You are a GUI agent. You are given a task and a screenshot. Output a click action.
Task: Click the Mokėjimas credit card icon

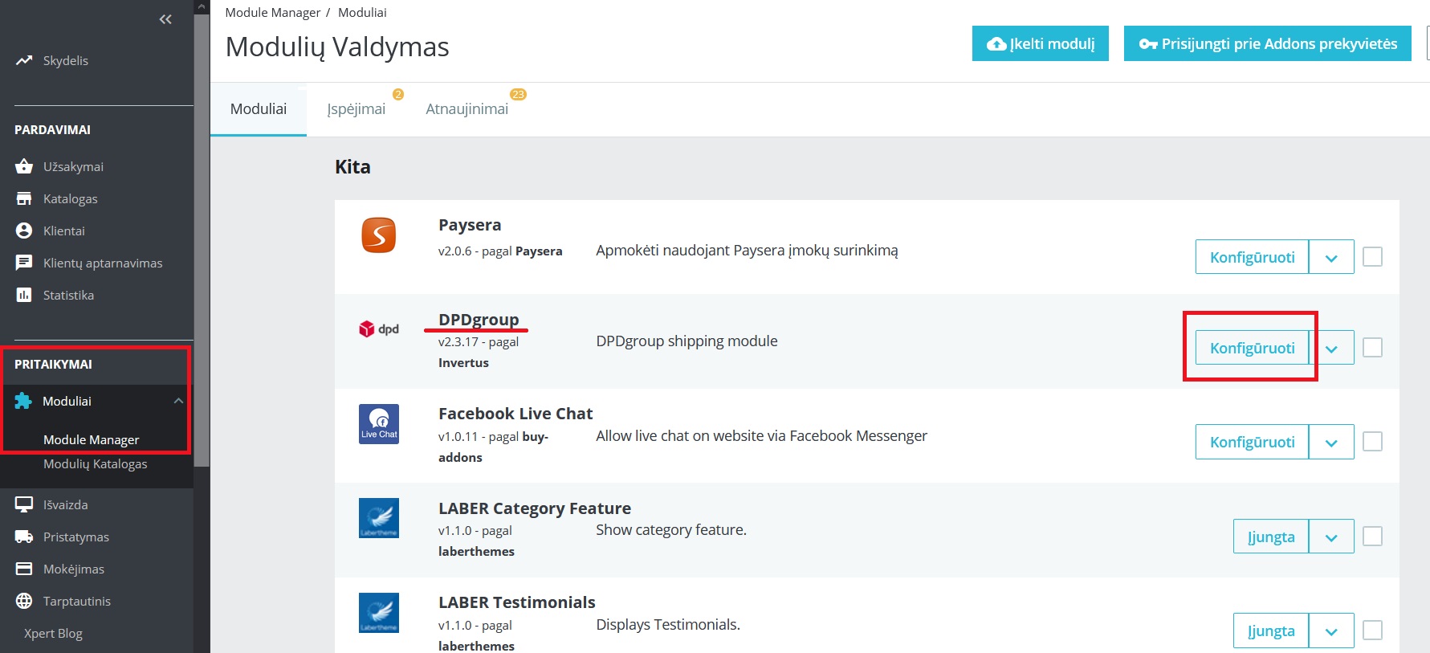24,569
